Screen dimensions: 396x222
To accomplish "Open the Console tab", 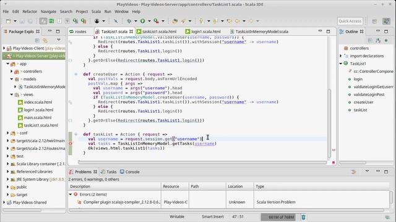I will click(x=130, y=171).
